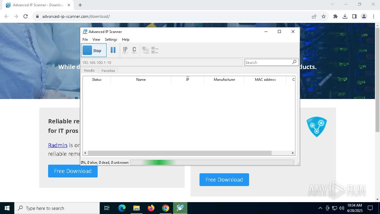Switch to Chrome on the taskbar

(166, 208)
